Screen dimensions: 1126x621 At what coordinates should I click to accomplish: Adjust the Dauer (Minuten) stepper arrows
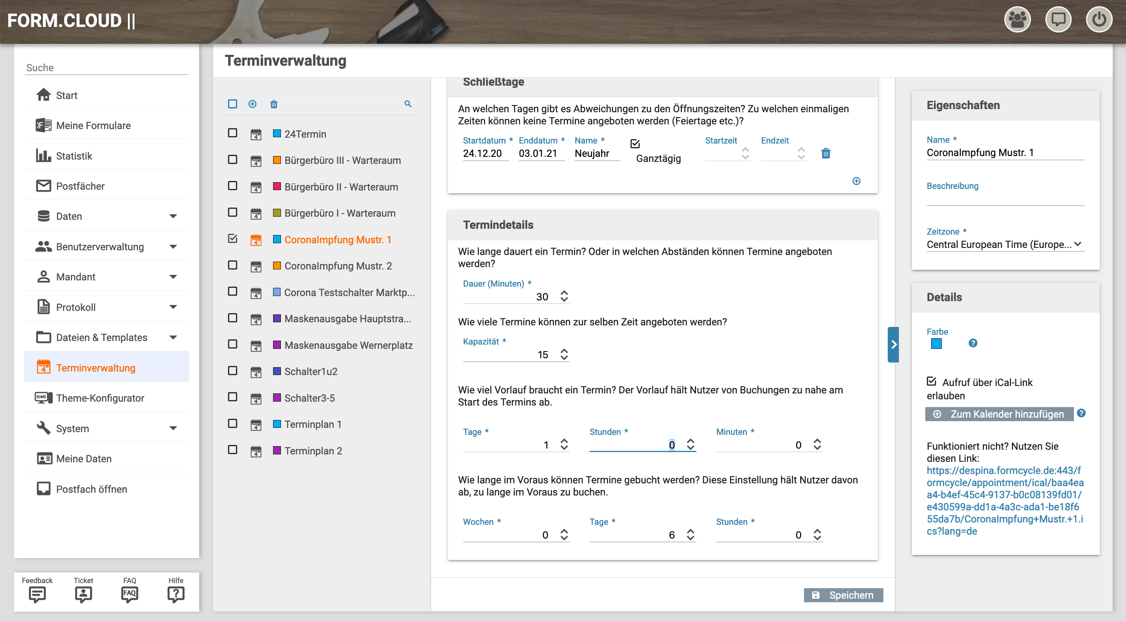[x=564, y=296]
